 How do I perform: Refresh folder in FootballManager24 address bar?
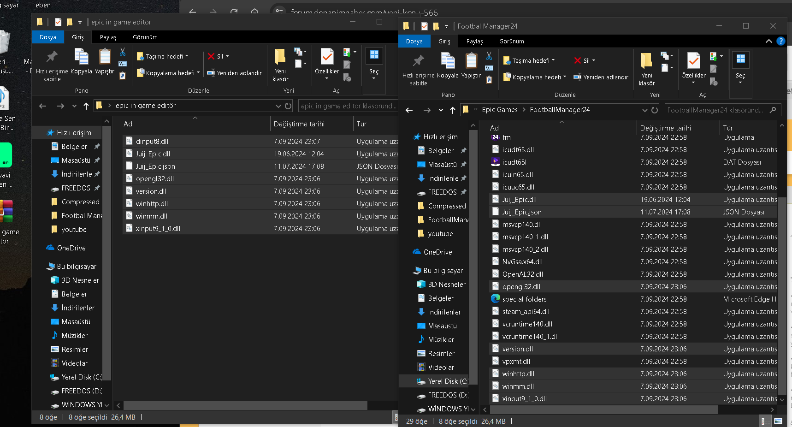pos(655,110)
